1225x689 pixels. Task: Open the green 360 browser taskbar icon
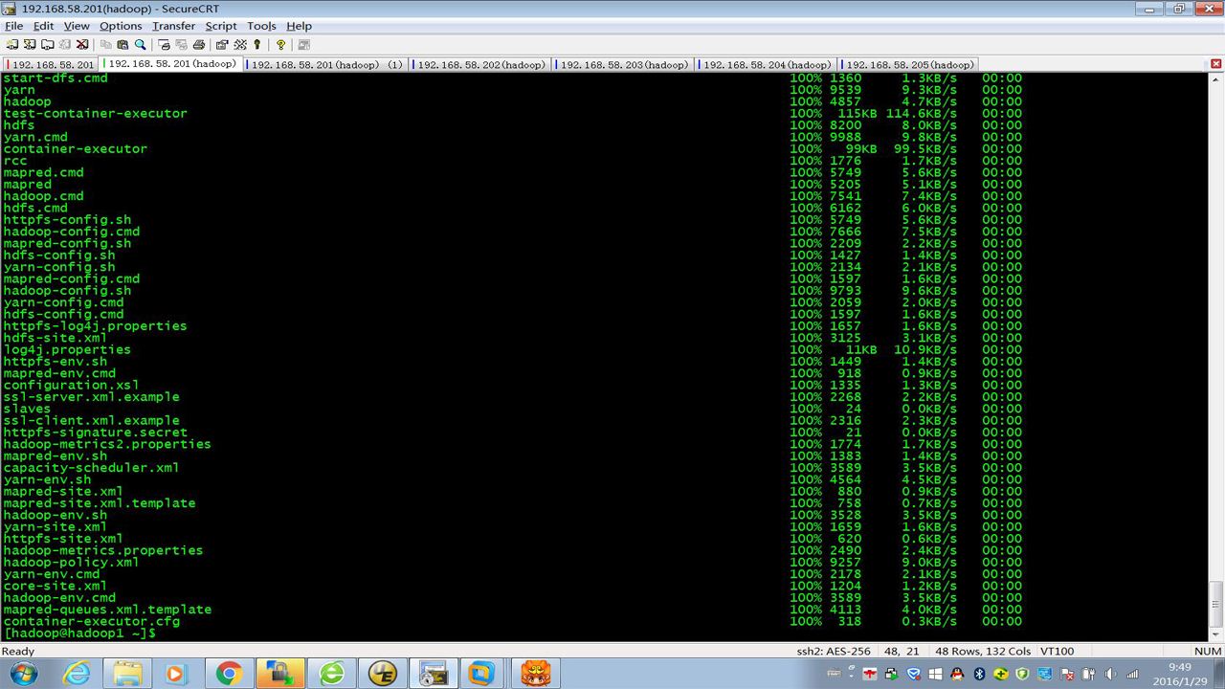pyautogui.click(x=332, y=674)
